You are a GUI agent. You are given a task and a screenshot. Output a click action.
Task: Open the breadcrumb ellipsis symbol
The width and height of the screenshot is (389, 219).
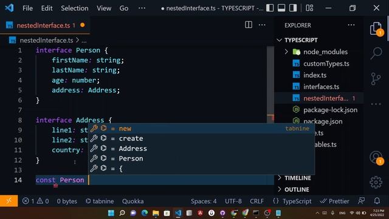[x=84, y=41]
